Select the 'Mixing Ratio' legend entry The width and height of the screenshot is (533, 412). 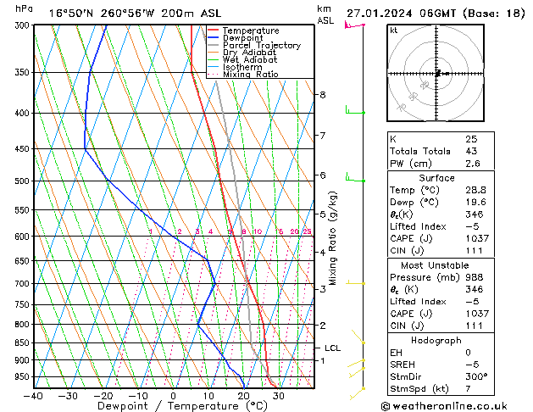coord(251,74)
